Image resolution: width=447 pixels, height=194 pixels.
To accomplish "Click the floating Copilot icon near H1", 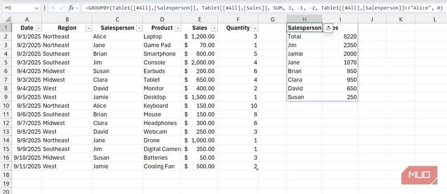I will [328, 28].
